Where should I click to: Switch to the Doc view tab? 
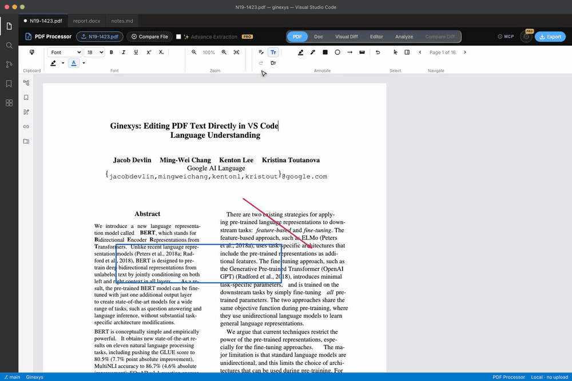click(319, 37)
